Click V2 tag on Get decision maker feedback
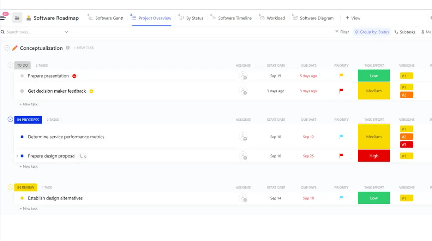 [x=406, y=95]
